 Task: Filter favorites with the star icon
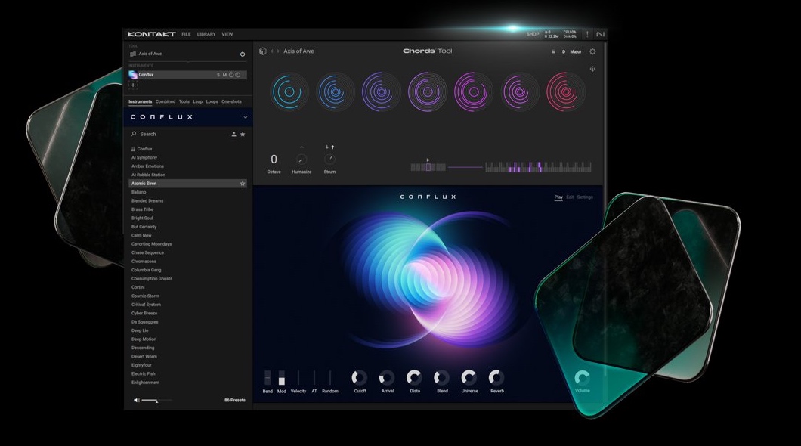point(243,135)
